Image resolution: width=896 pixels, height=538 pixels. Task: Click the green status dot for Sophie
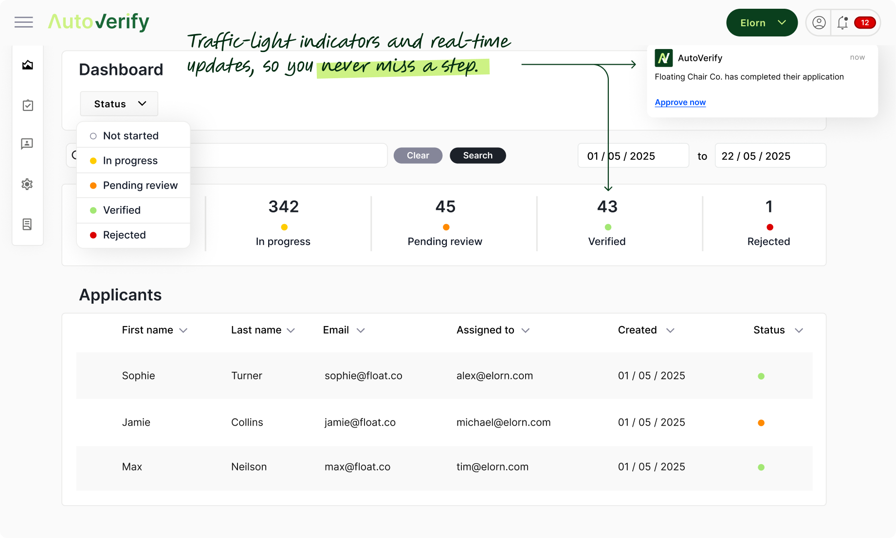coord(761,376)
